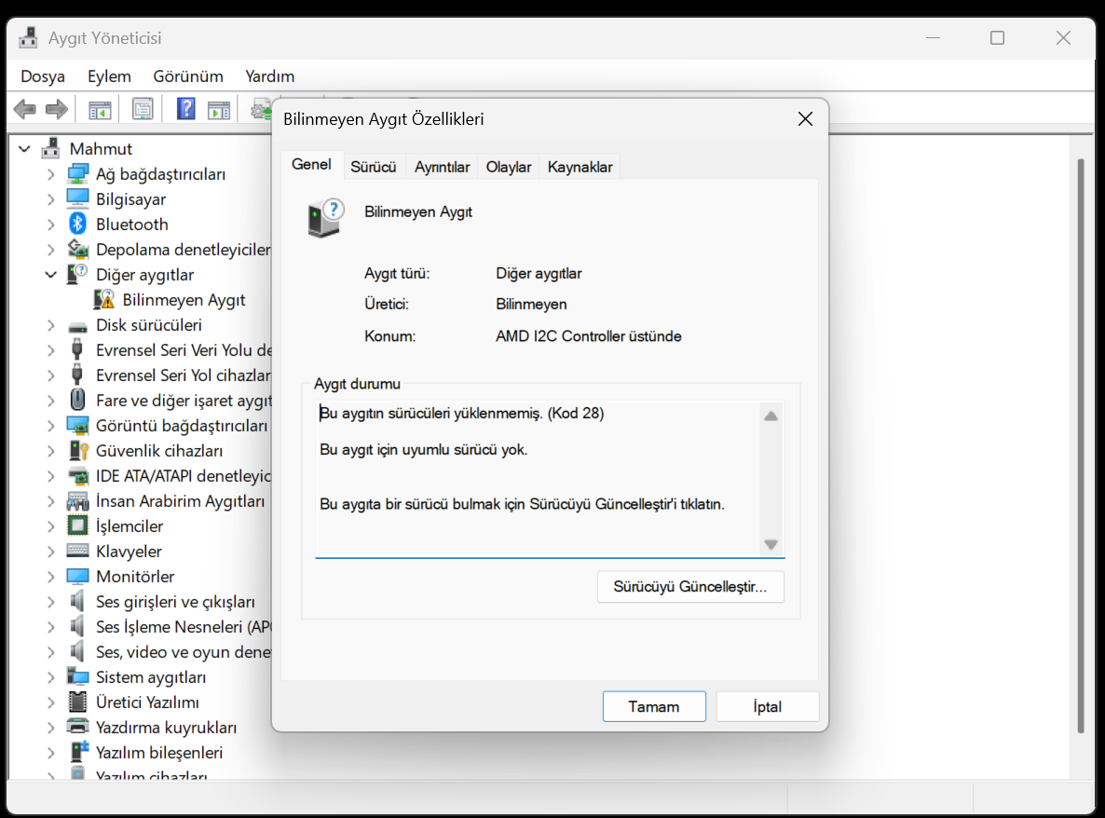Switch to the Kaynaklar tab
The width and height of the screenshot is (1105, 818).
[580, 167]
